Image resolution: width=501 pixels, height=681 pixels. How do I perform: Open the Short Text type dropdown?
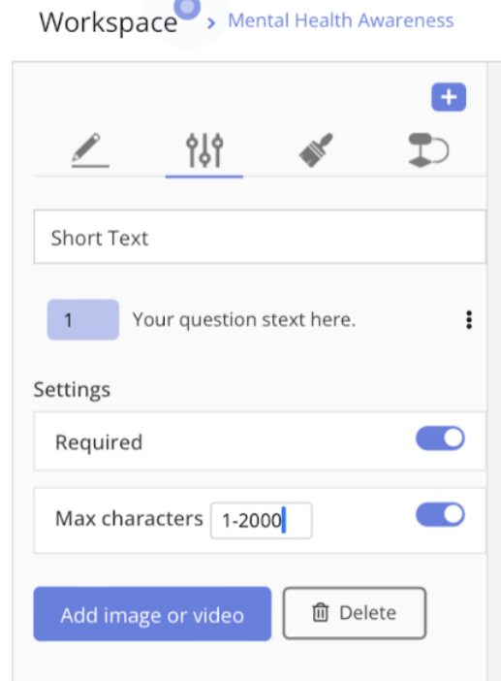click(x=260, y=237)
